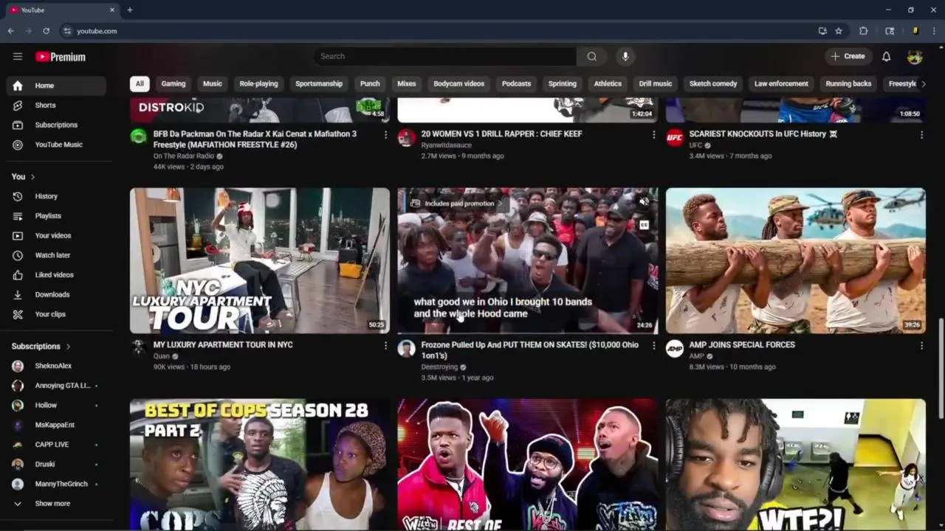This screenshot has width=945, height=531.
Task: Reload the page with browser refresh
Action: [x=46, y=31]
